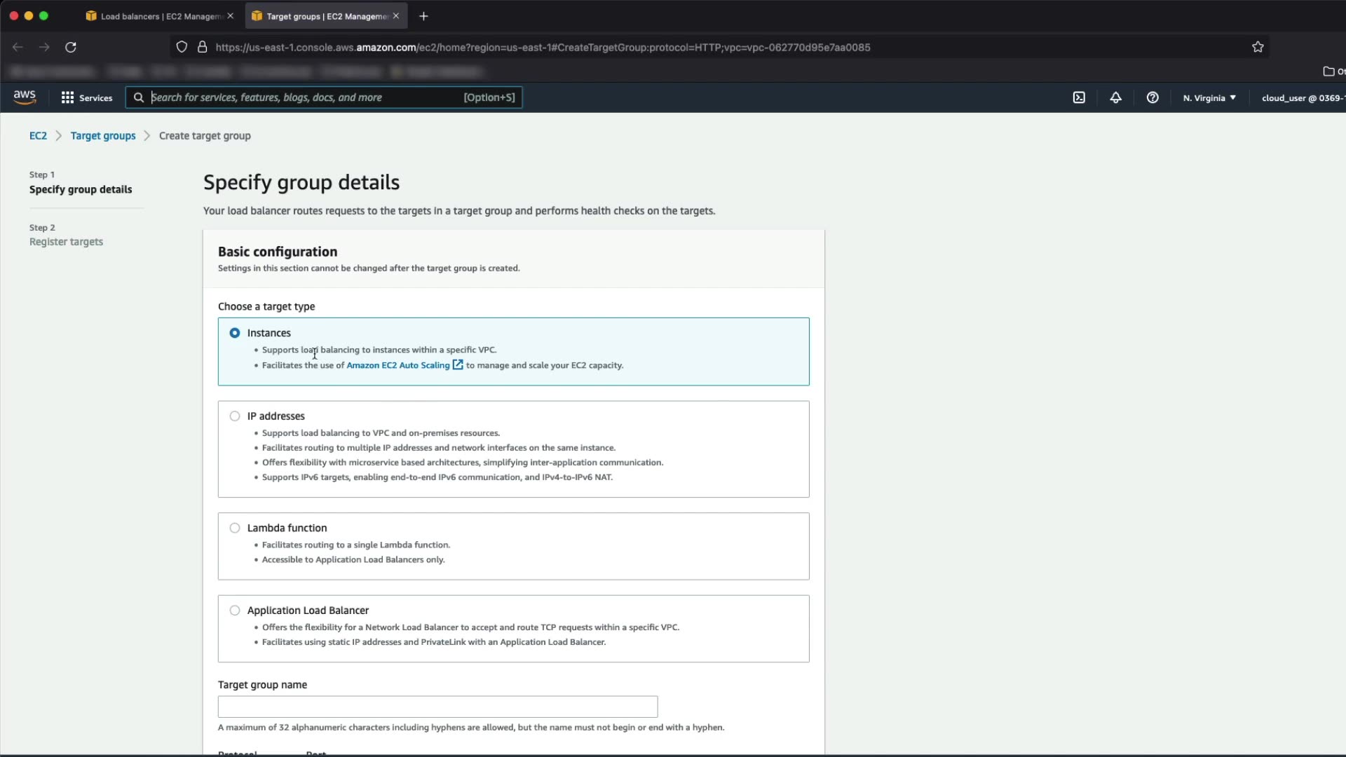The height and width of the screenshot is (757, 1346).
Task: Select the IP addresses target type
Action: click(235, 416)
